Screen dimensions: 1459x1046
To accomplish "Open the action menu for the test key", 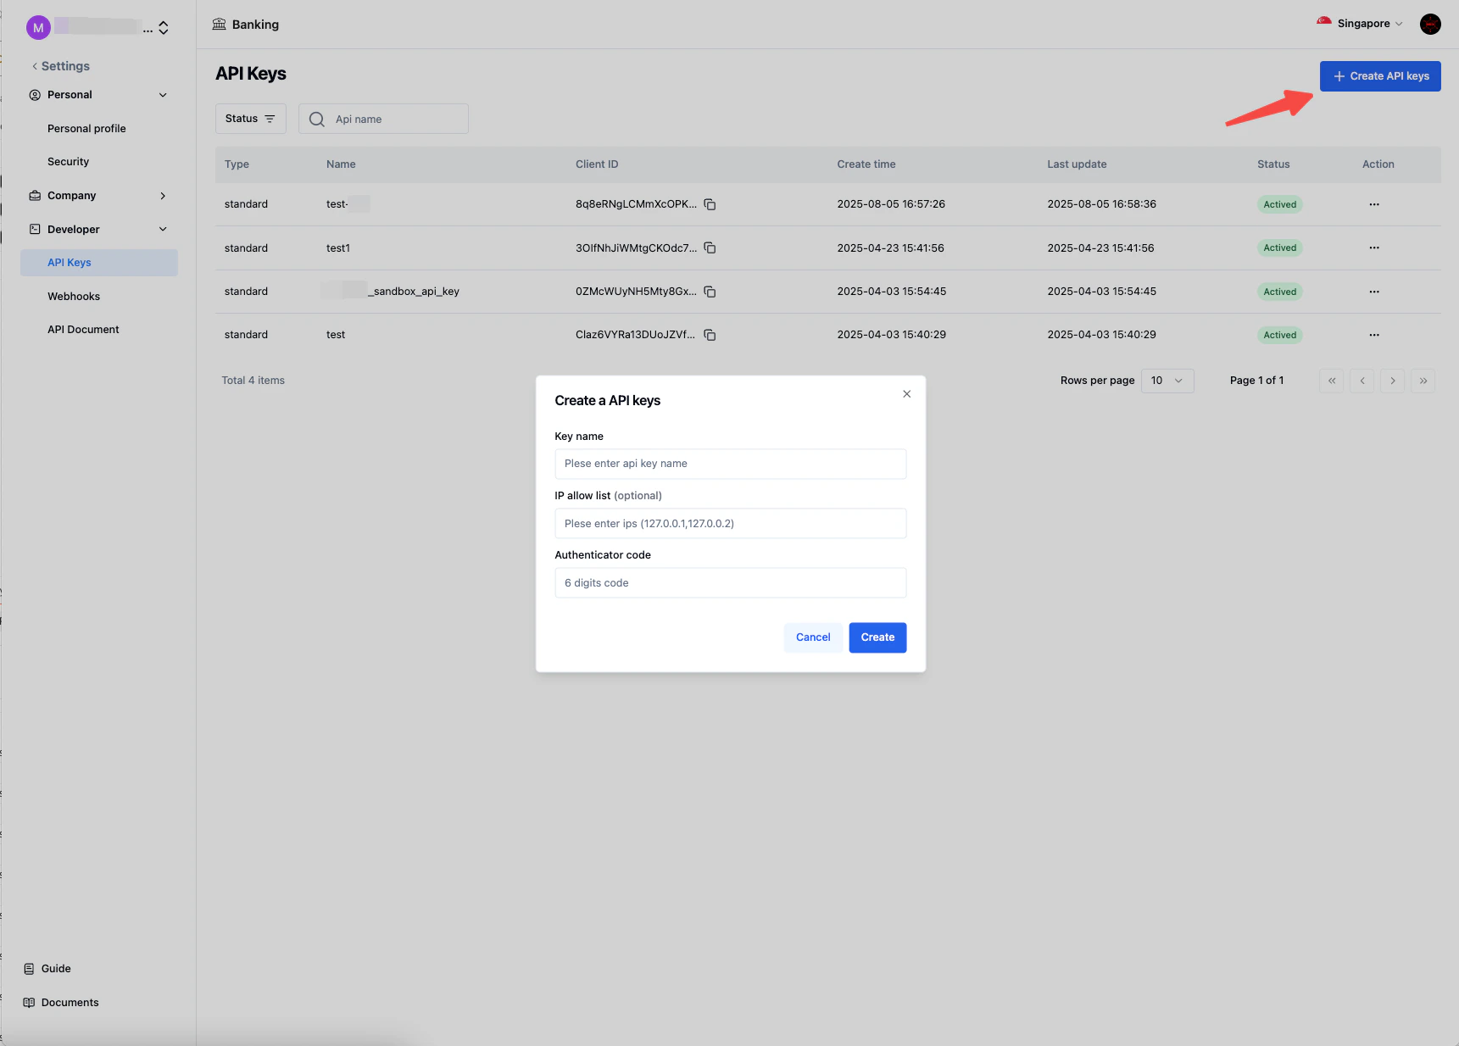I will [1373, 334].
